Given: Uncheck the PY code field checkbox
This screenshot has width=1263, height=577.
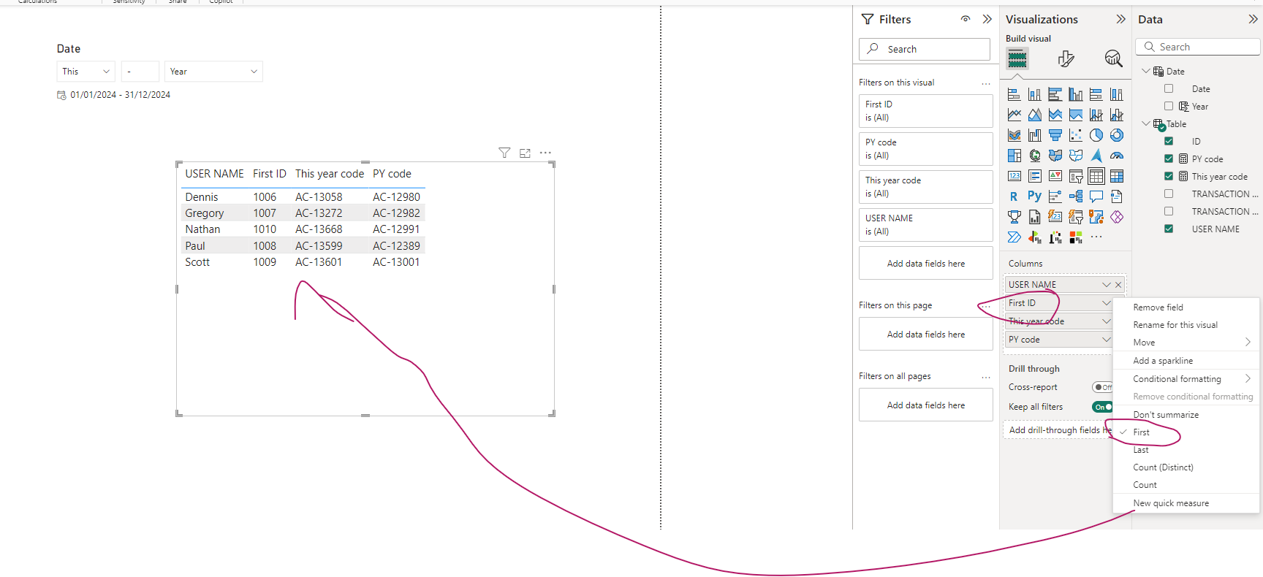Looking at the screenshot, I should point(1169,158).
